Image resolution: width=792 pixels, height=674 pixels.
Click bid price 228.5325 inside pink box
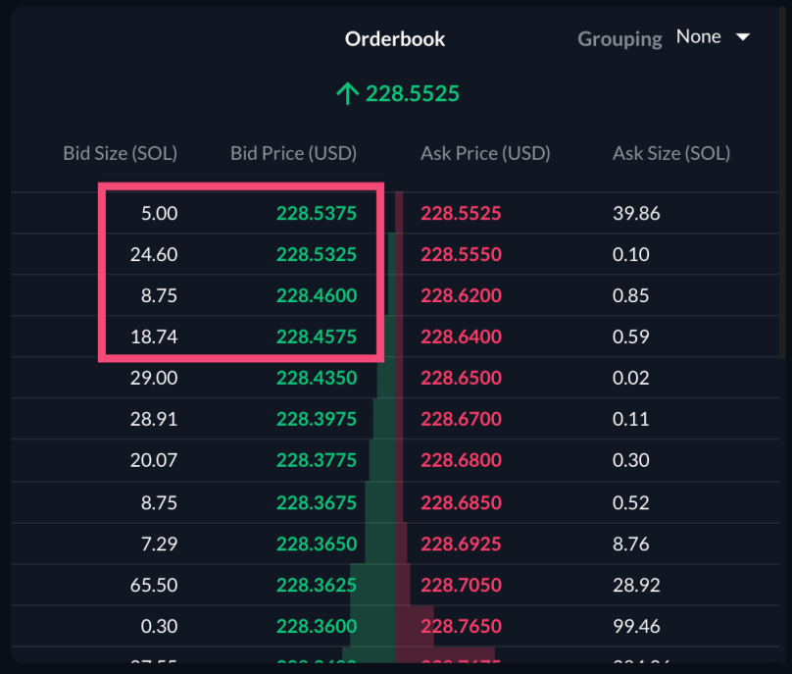316,254
